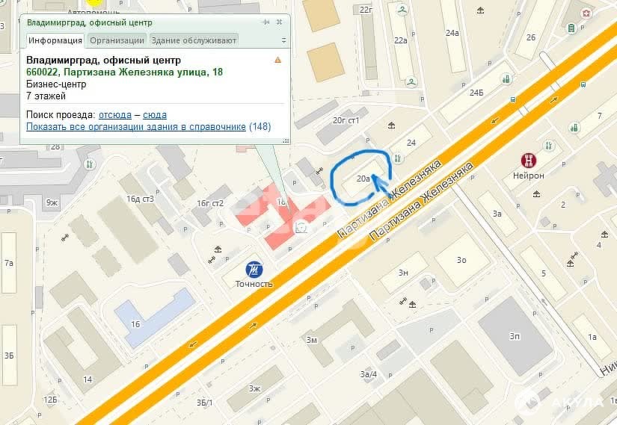Click the Нейрон map marker icon
This screenshot has height=425, width=617.
[529, 161]
